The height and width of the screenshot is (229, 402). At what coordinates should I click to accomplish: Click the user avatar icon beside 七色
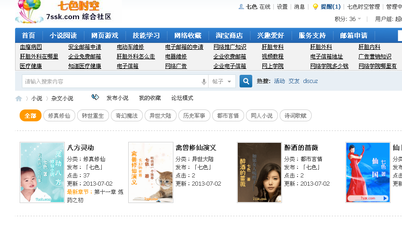241,7
